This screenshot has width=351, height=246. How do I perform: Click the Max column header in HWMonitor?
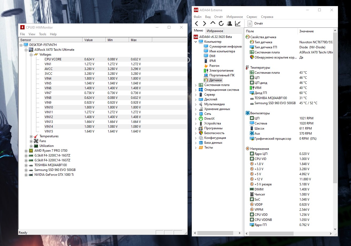[x=141, y=40]
